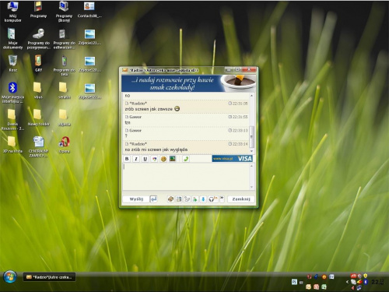Click the Wyślij send button
This screenshot has width=389, height=292.
pos(136,199)
